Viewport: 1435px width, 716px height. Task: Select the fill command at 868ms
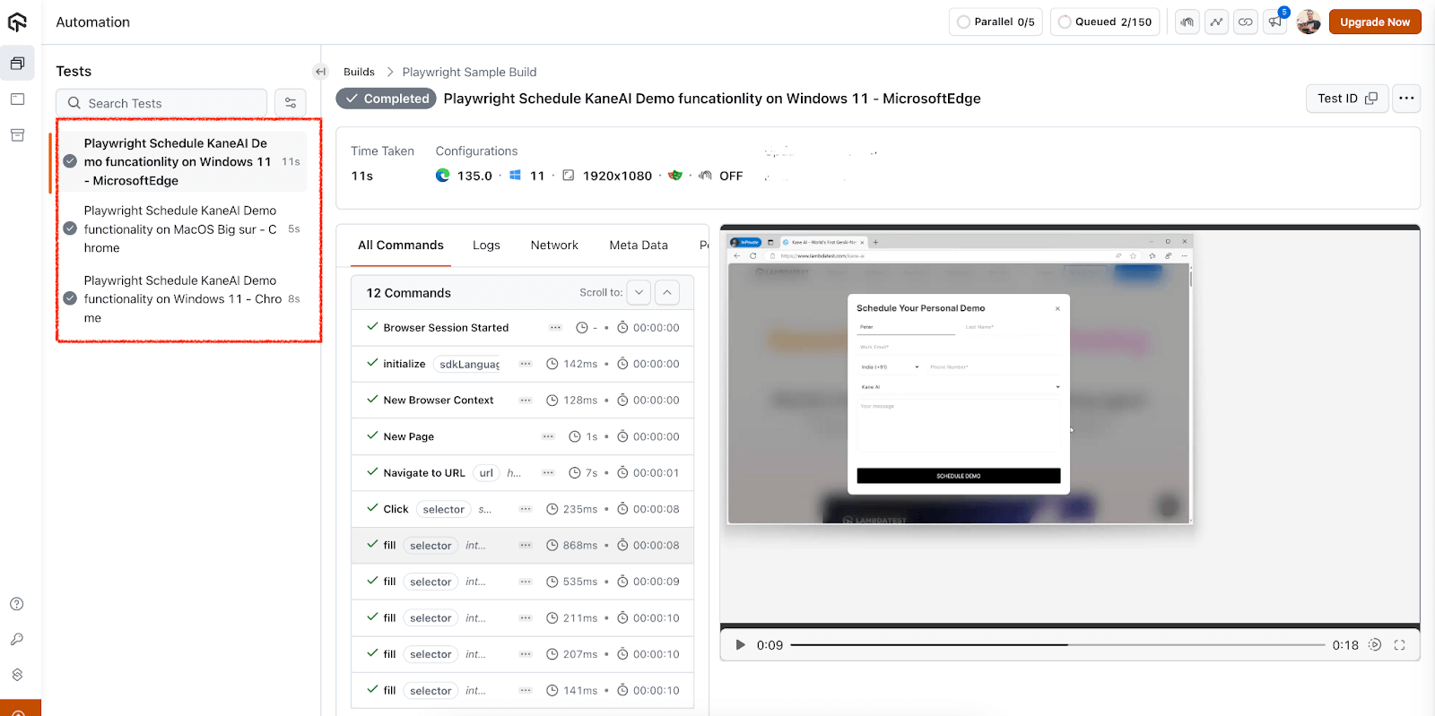(x=522, y=546)
